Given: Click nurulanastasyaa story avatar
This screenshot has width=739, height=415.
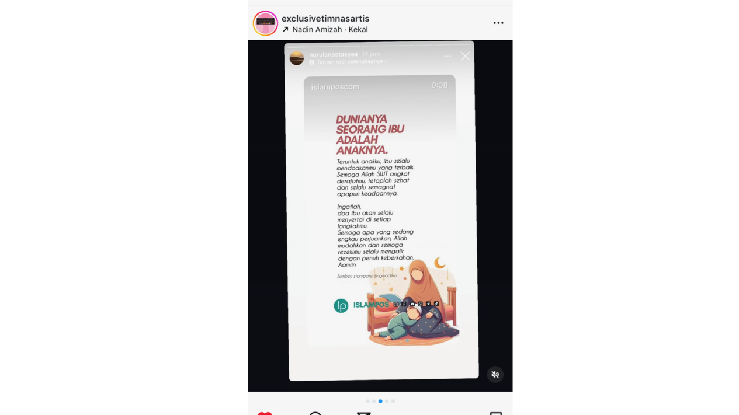Looking at the screenshot, I should click(297, 58).
